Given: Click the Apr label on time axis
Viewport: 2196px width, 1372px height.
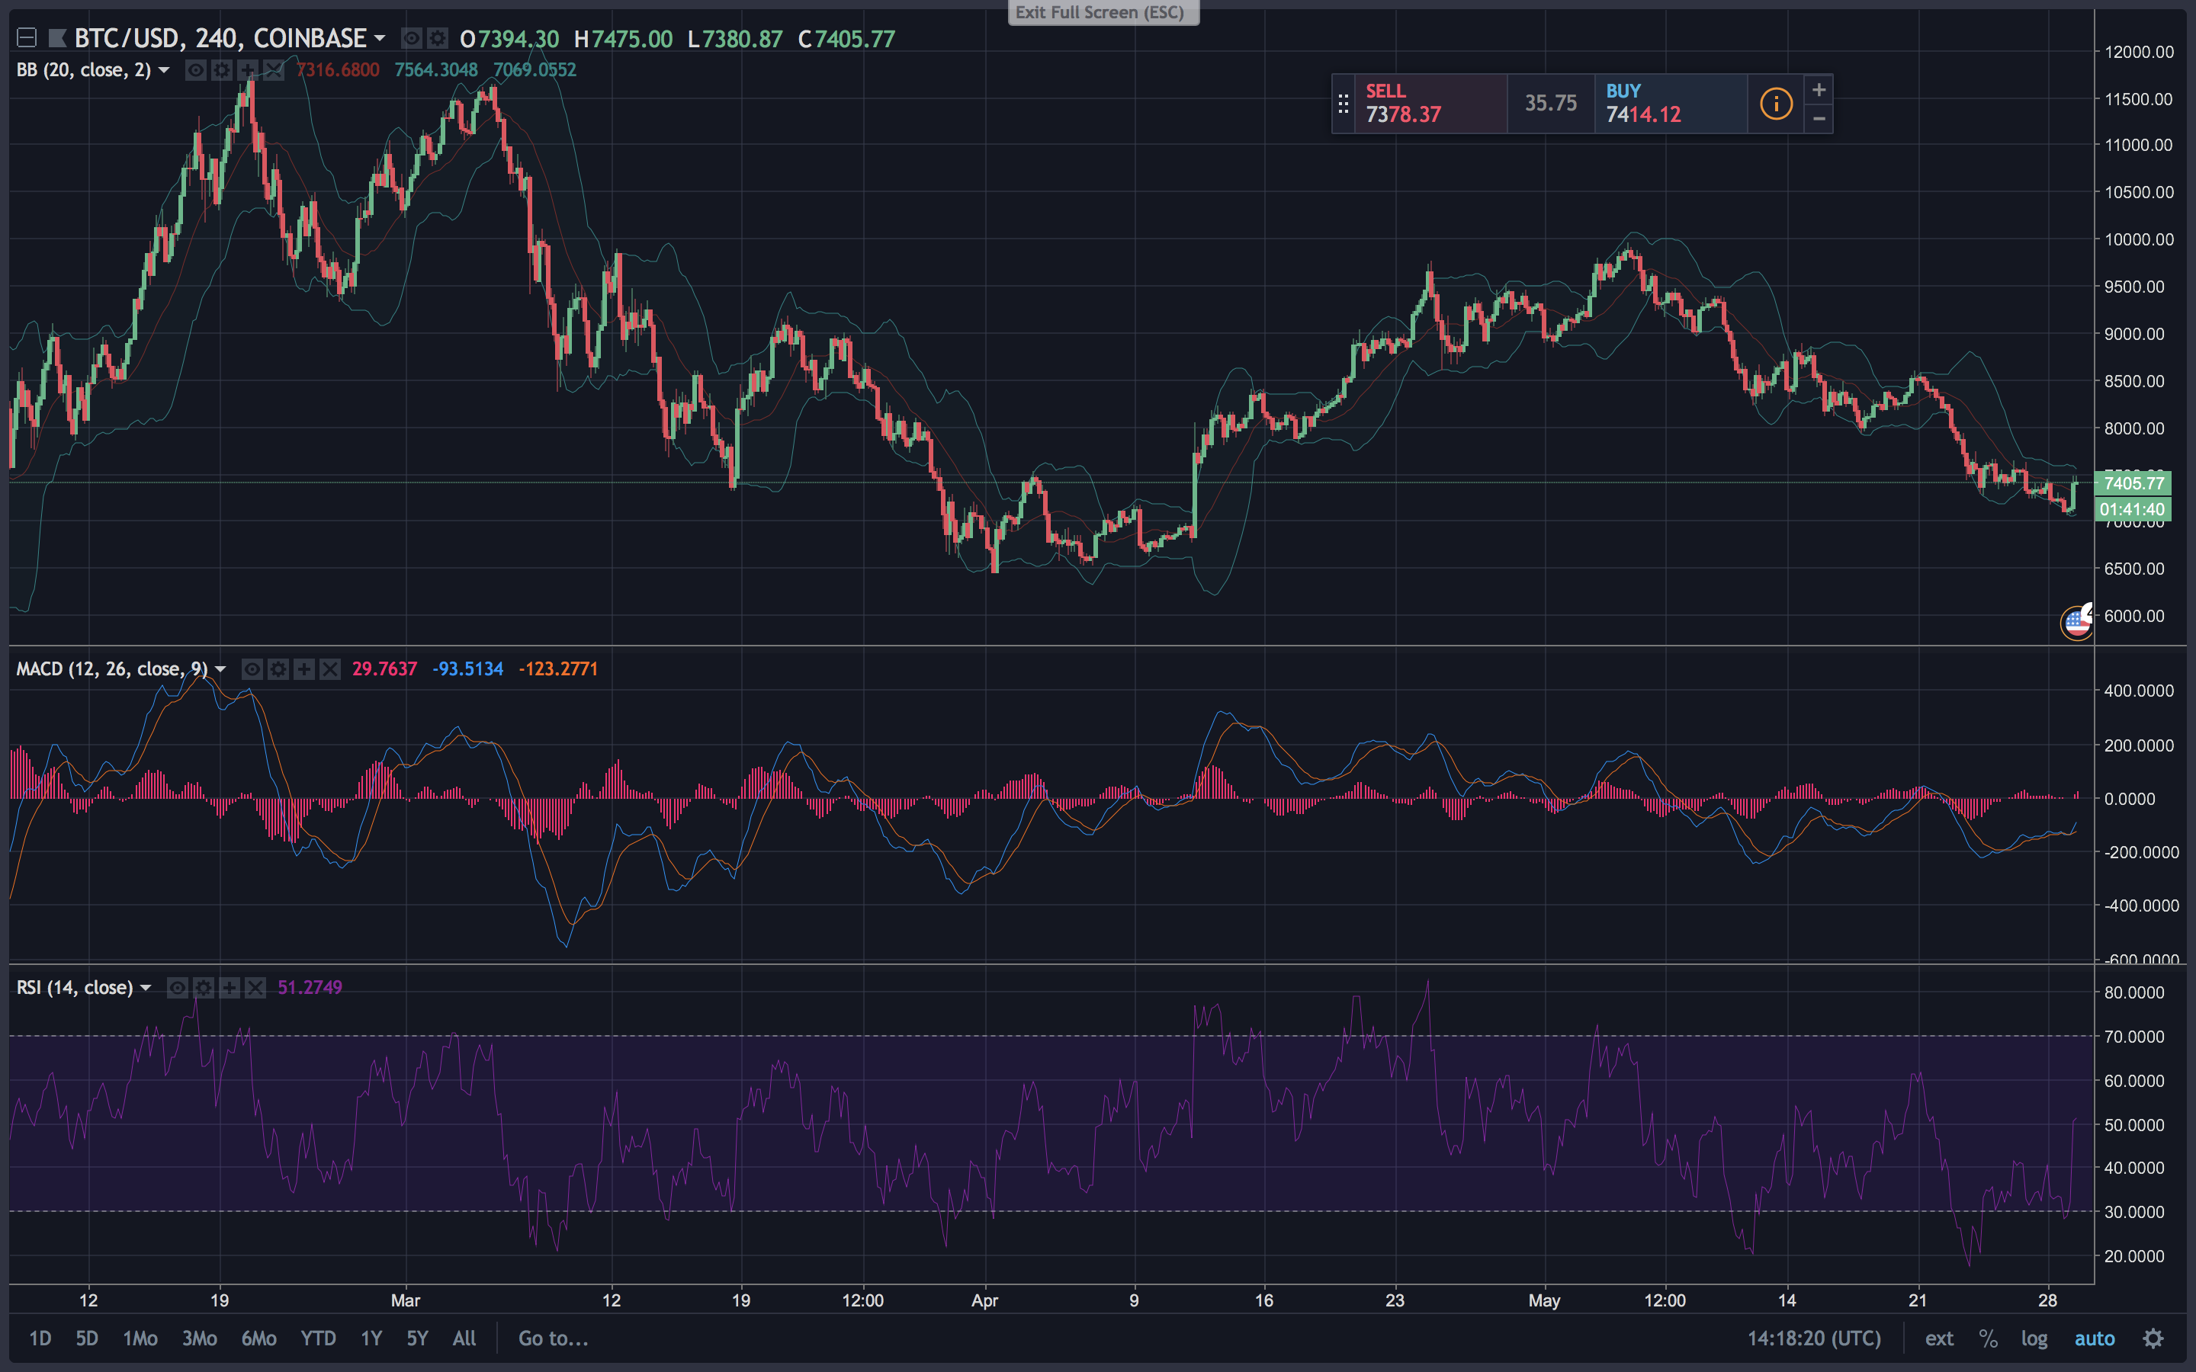Looking at the screenshot, I should point(984,1300).
